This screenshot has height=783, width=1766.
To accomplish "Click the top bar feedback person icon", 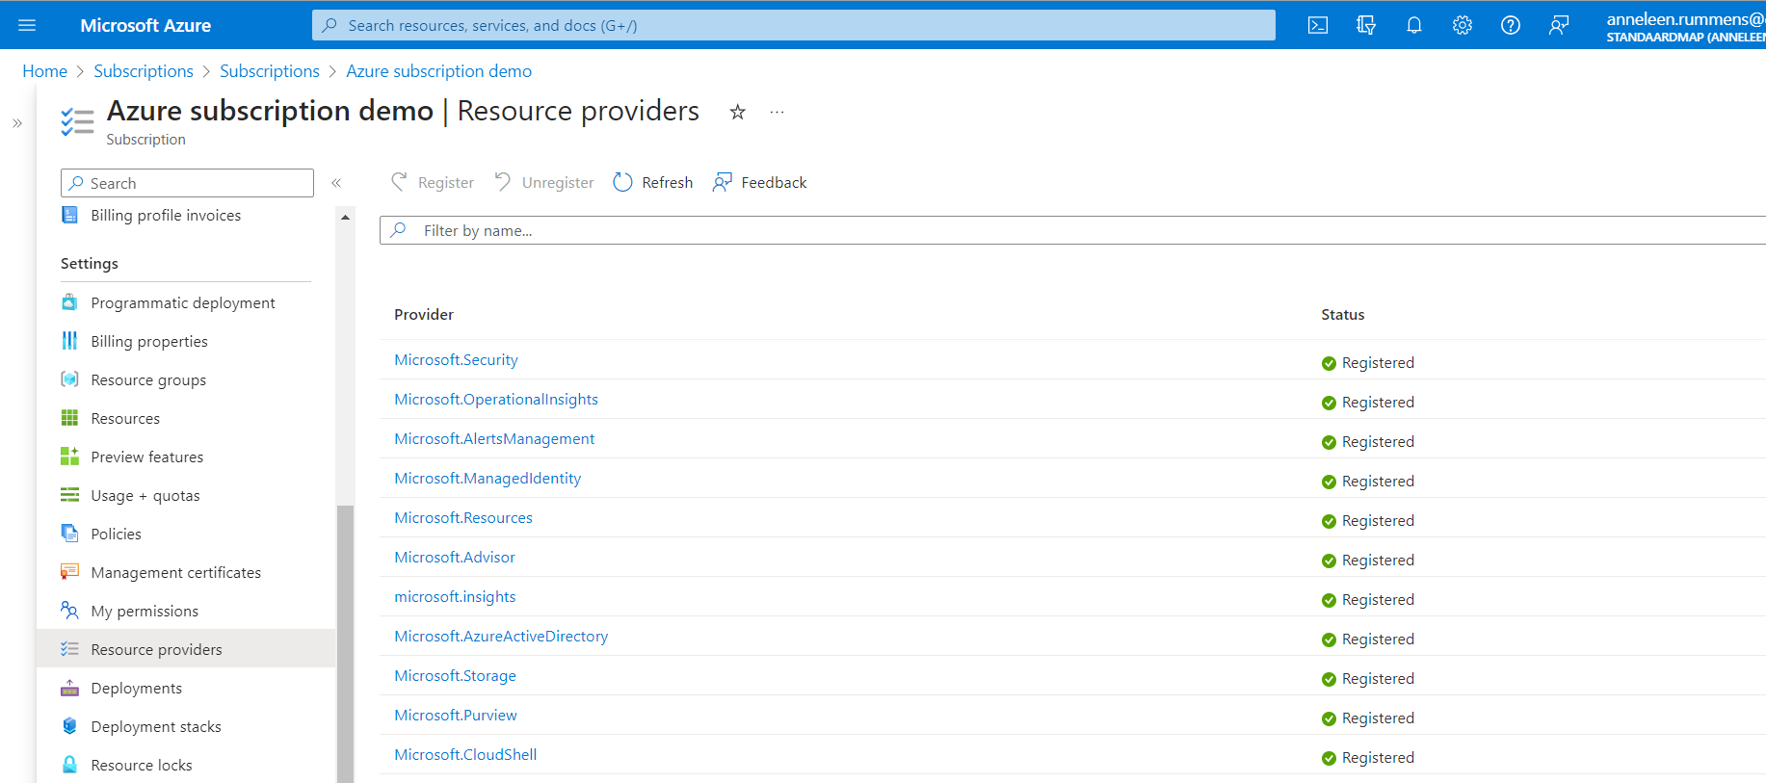I will 1559,25.
